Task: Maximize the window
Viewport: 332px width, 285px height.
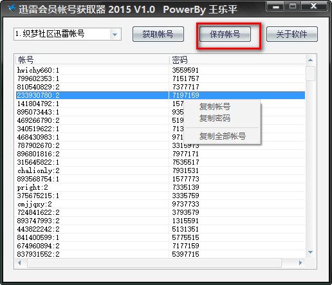Action: click(293, 6)
